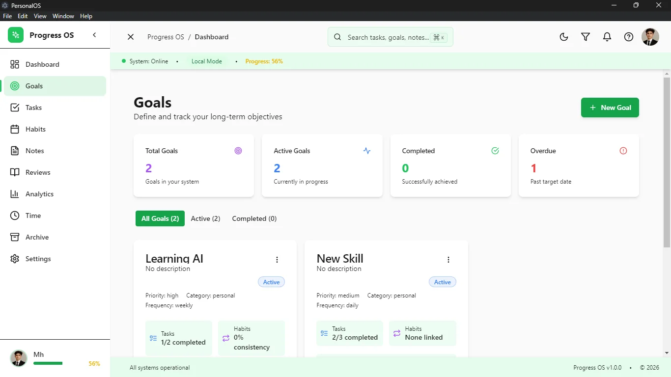Image resolution: width=671 pixels, height=377 pixels.
Task: Open the Window menu
Action: (63, 16)
